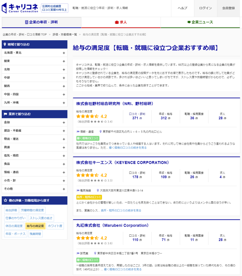Screen dimensions: 242x276
Task: Read more 長所・短所の口コミの続きを見る for キーエンス
Action: (x=121, y=210)
